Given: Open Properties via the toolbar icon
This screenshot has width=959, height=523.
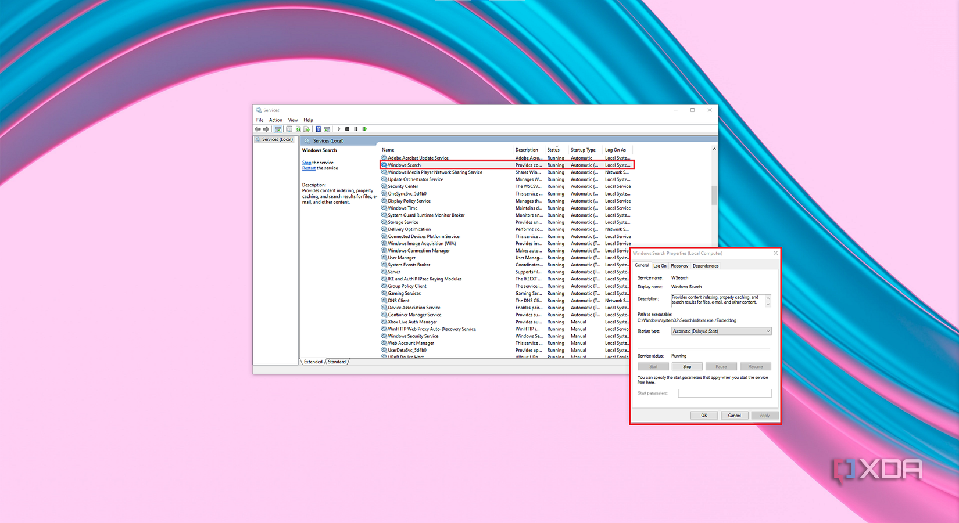Looking at the screenshot, I should pos(289,129).
